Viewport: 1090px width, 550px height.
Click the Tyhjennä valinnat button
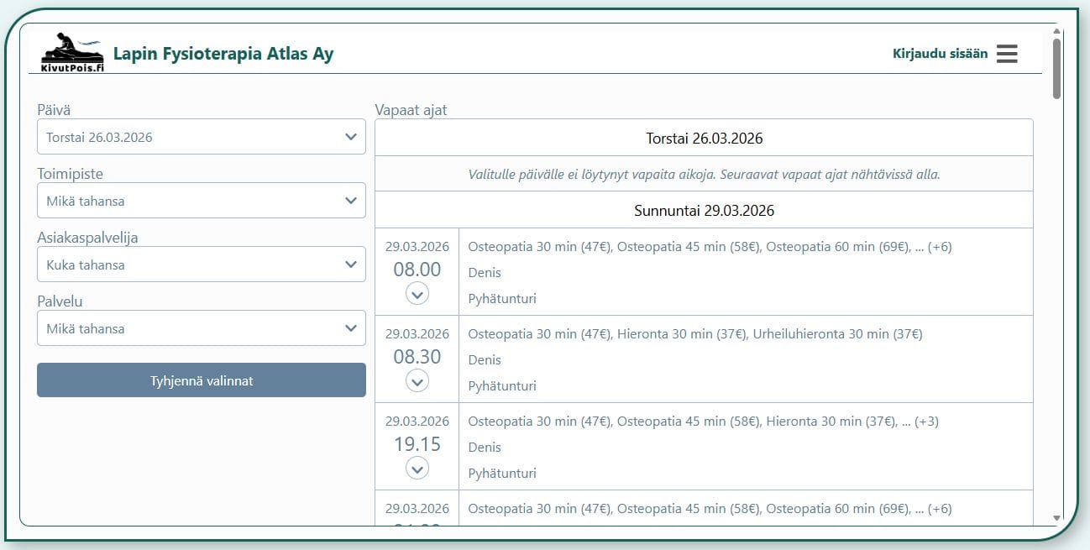pyautogui.click(x=202, y=380)
